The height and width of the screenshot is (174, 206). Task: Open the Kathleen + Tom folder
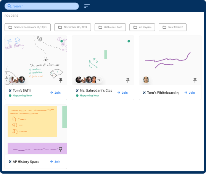point(110,27)
